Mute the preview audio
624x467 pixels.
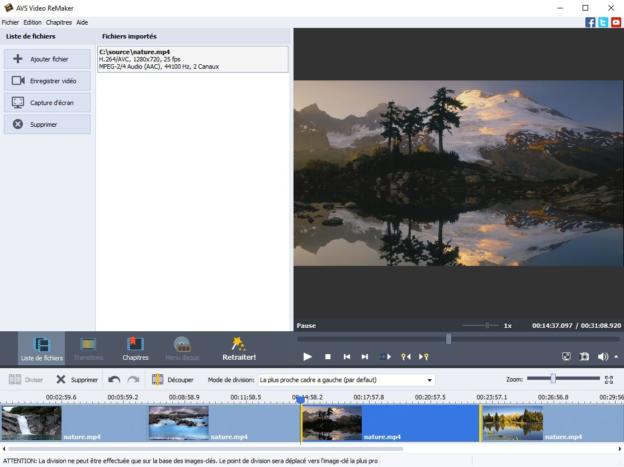click(603, 356)
